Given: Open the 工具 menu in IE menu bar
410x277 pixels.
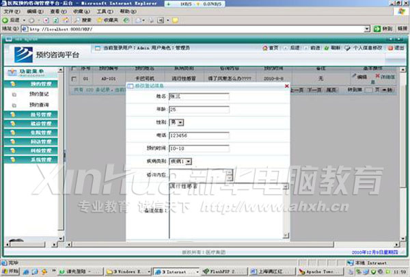Looking at the screenshot, I should 101,12.
